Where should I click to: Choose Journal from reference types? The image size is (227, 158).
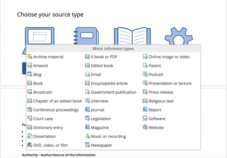click(97, 110)
